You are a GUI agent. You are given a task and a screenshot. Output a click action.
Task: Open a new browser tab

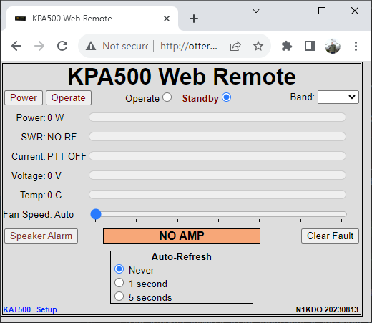point(194,19)
